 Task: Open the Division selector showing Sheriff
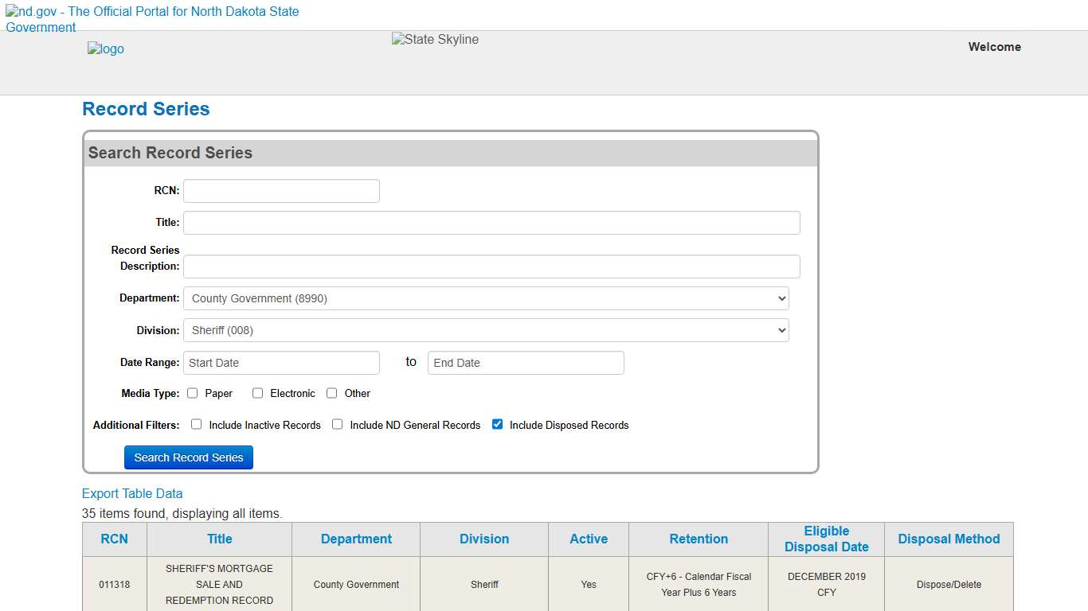tap(486, 329)
